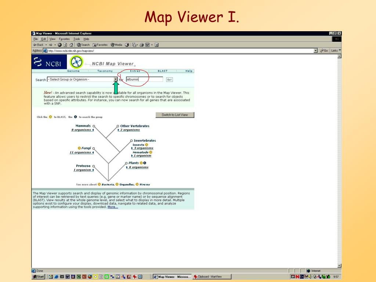Click the page scrollbar down arrow
Screen dimensions: 376x282
[x=339, y=266]
